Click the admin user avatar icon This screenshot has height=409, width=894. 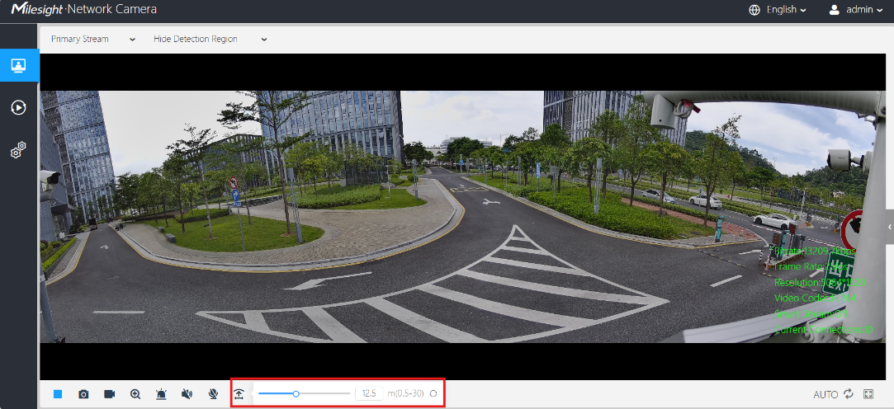click(x=835, y=10)
